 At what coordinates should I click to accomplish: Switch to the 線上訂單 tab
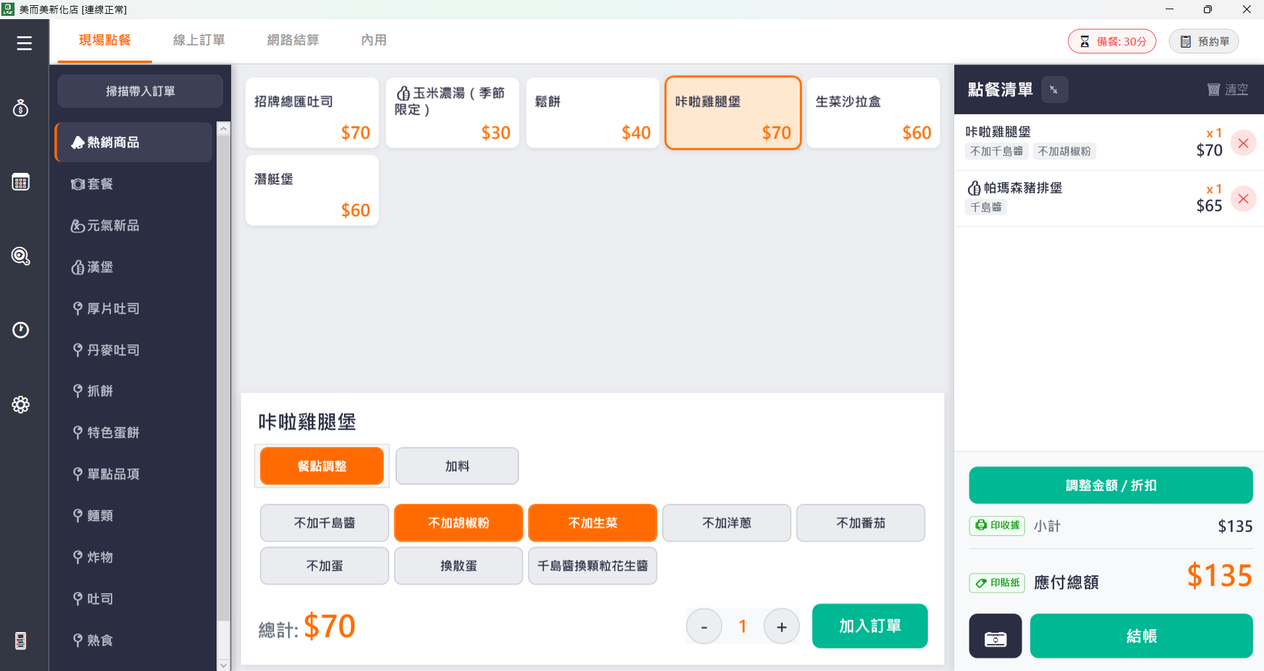pyautogui.click(x=199, y=40)
